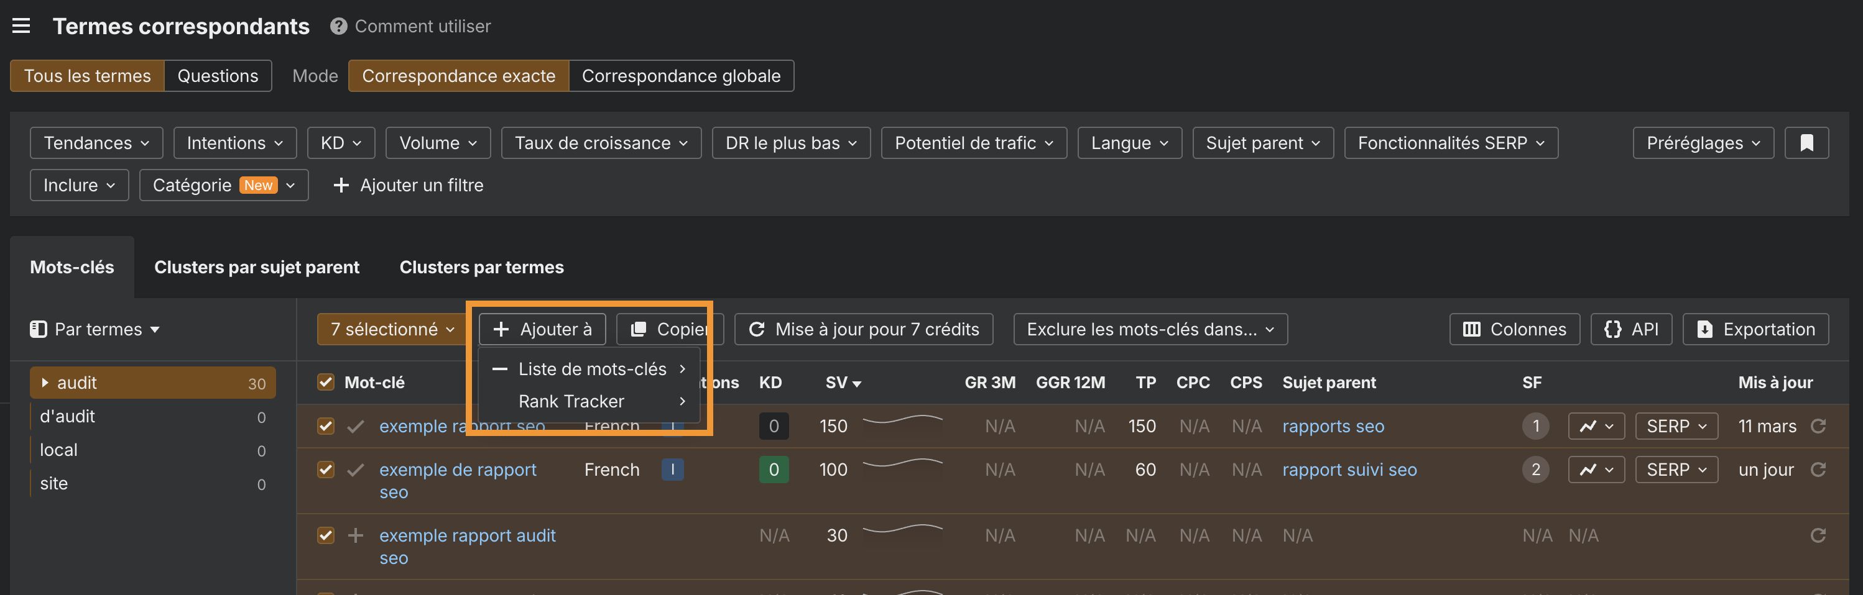This screenshot has height=595, width=1863.
Task: Open the '7 sélectionné' dropdown
Action: tap(391, 329)
